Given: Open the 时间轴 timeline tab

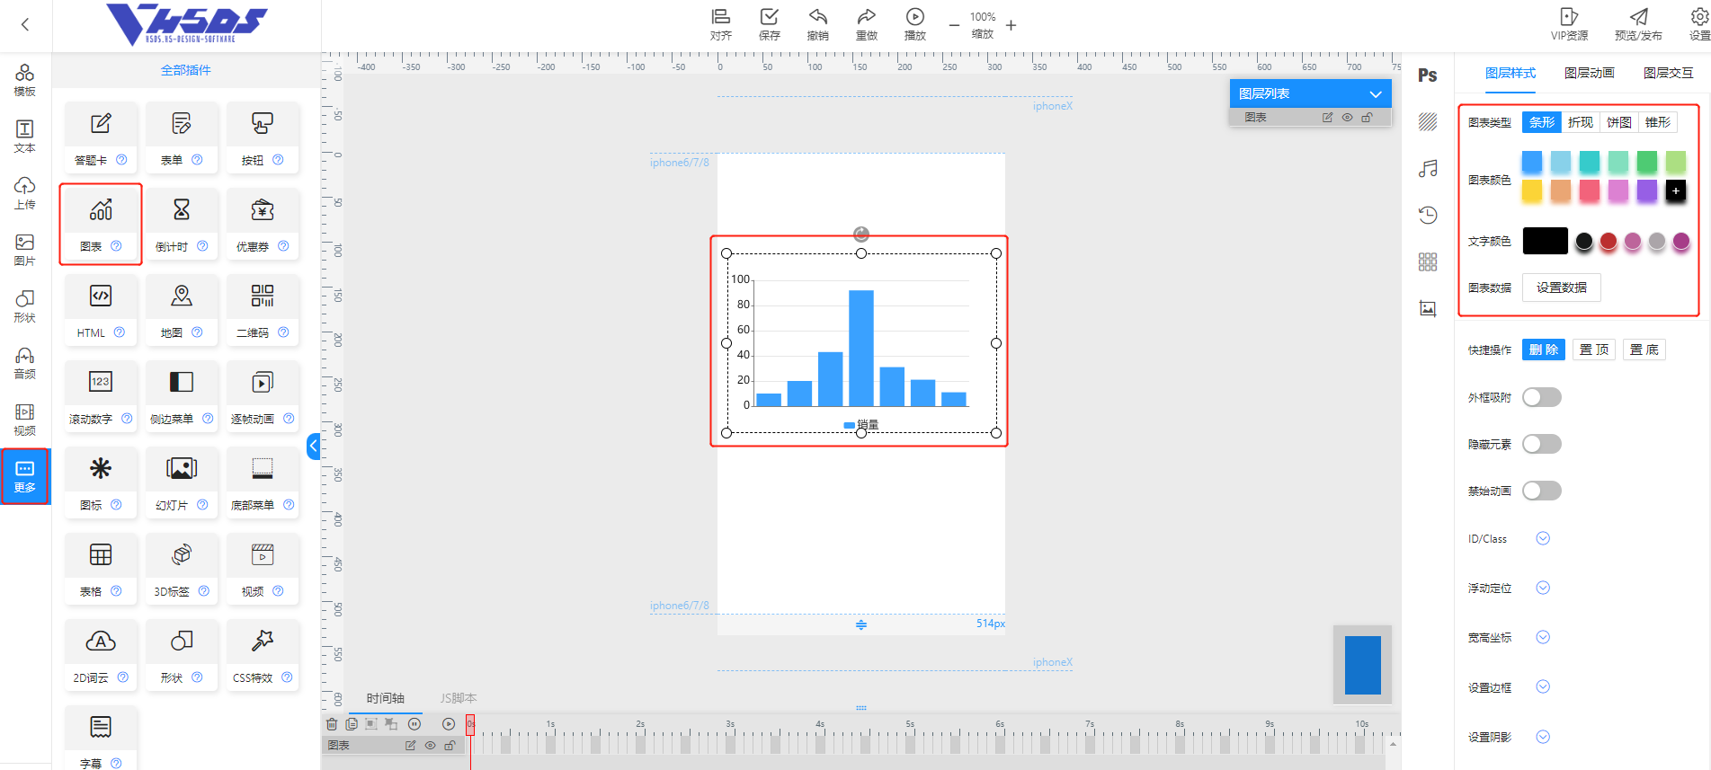Looking at the screenshot, I should [x=386, y=698].
